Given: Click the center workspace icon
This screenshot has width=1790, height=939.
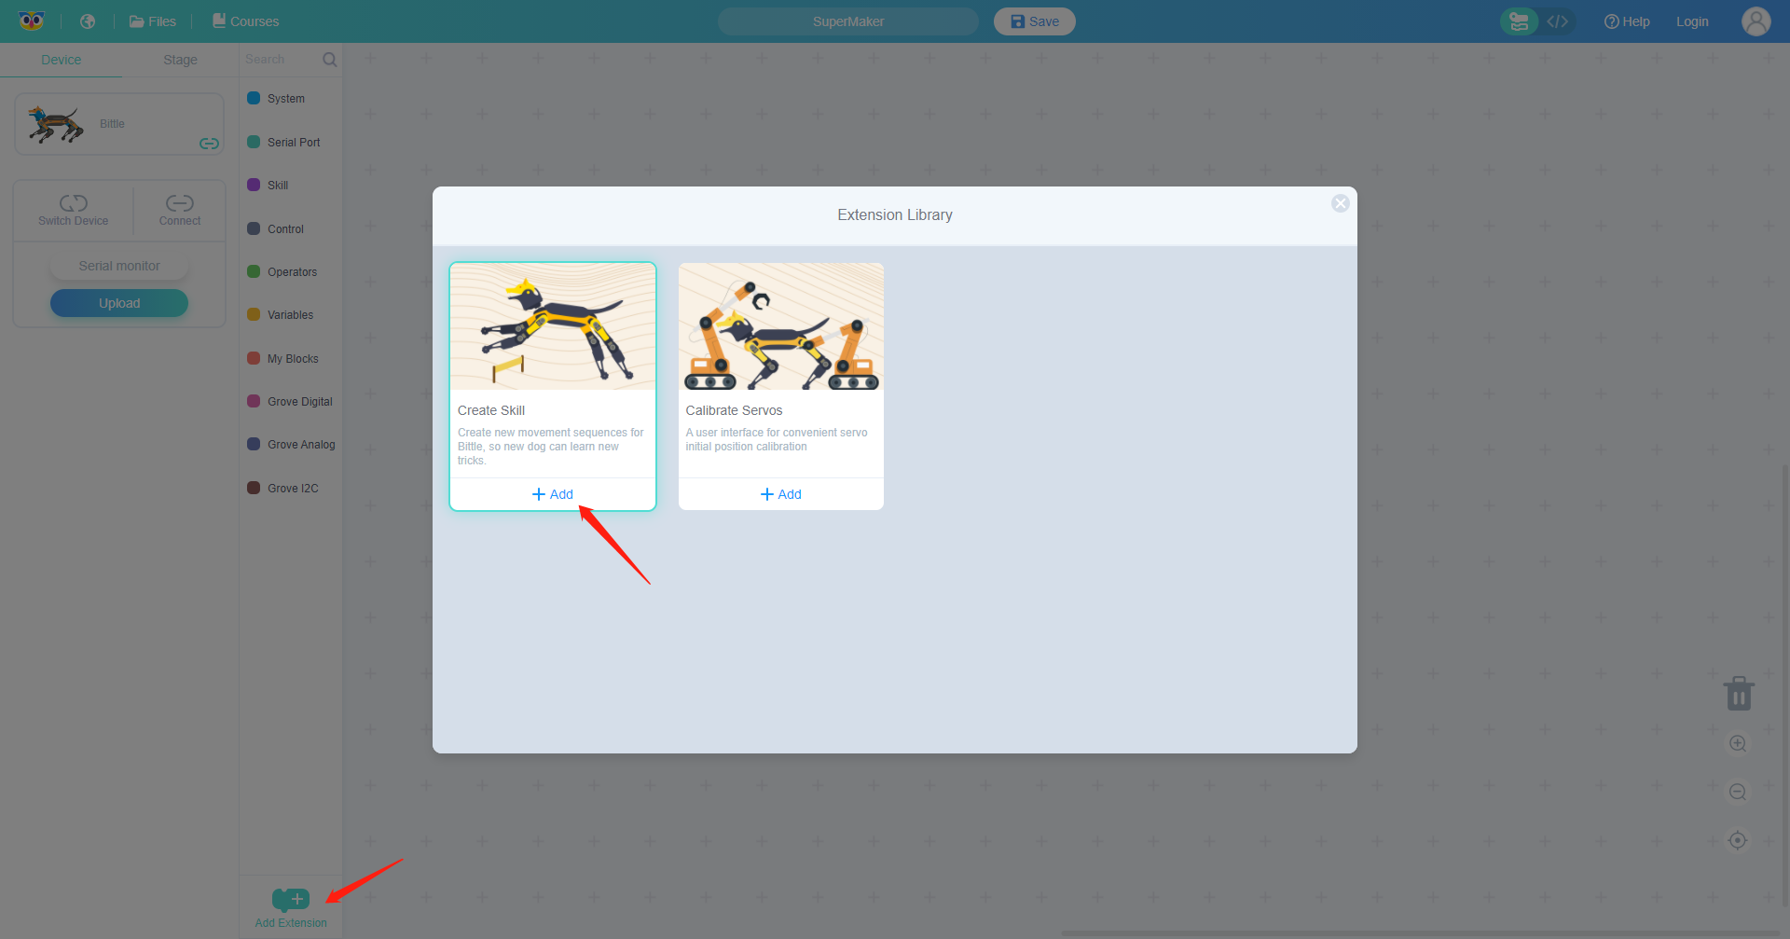Looking at the screenshot, I should (1738, 840).
